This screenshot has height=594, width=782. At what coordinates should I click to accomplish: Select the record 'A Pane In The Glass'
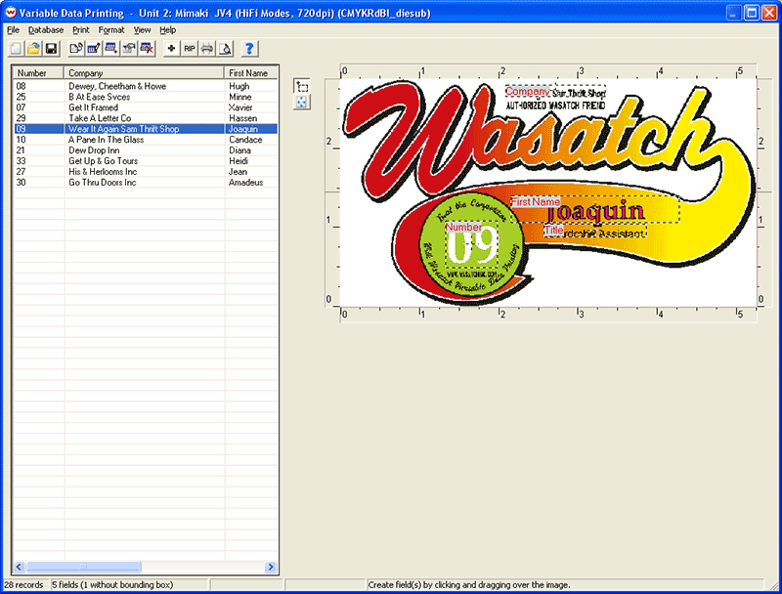[146, 140]
